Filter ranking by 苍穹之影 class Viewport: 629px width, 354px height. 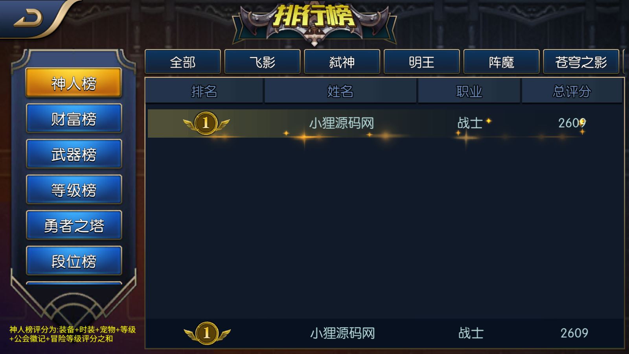581,62
